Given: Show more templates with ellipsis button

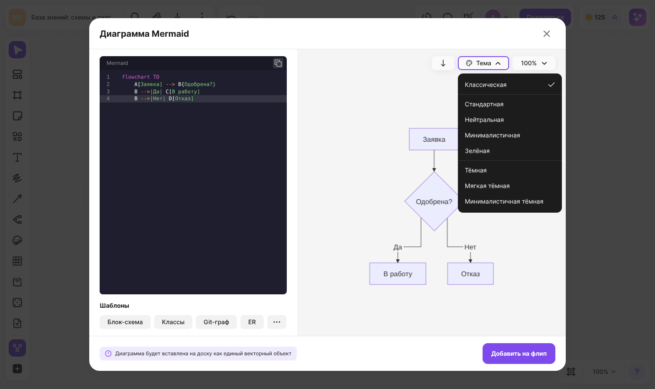Looking at the screenshot, I should 277,322.
